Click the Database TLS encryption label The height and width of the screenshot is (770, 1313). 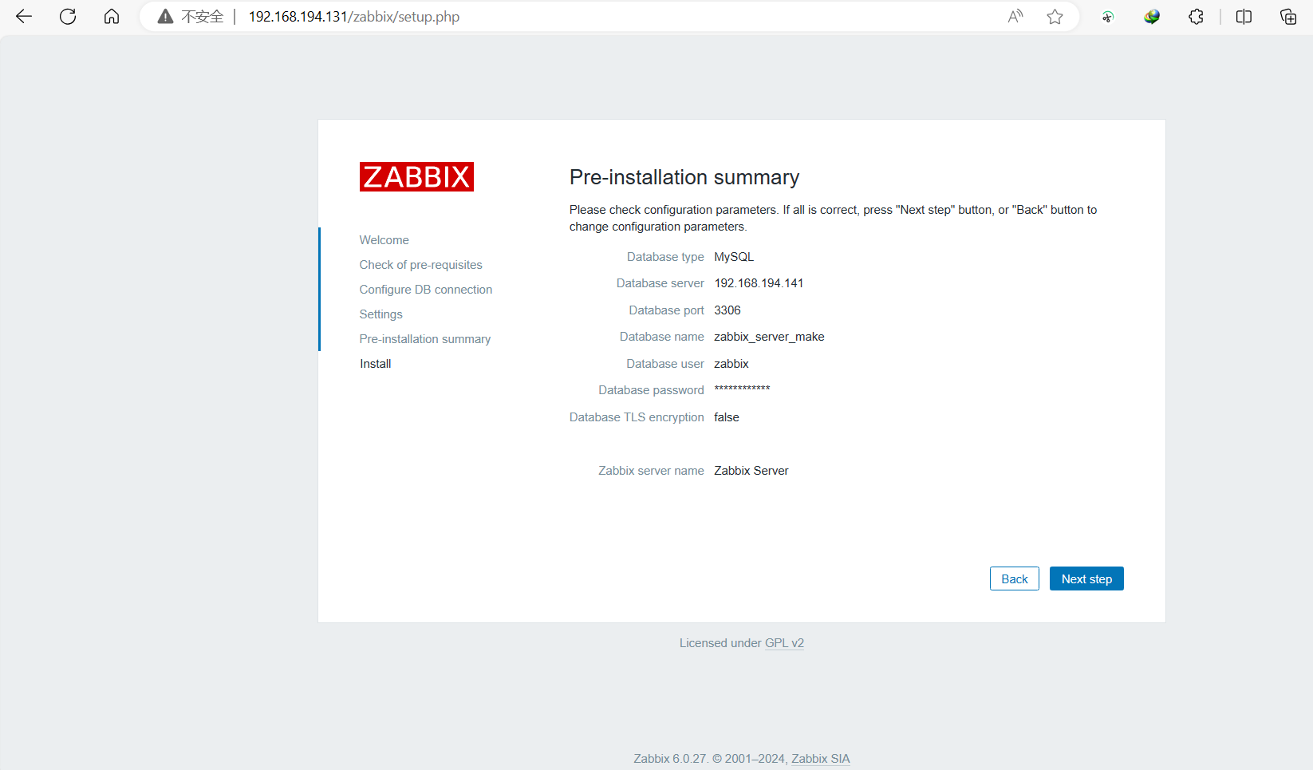pyautogui.click(x=637, y=417)
